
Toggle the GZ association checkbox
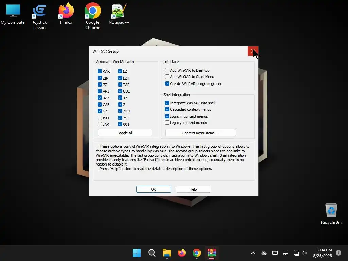click(100, 111)
